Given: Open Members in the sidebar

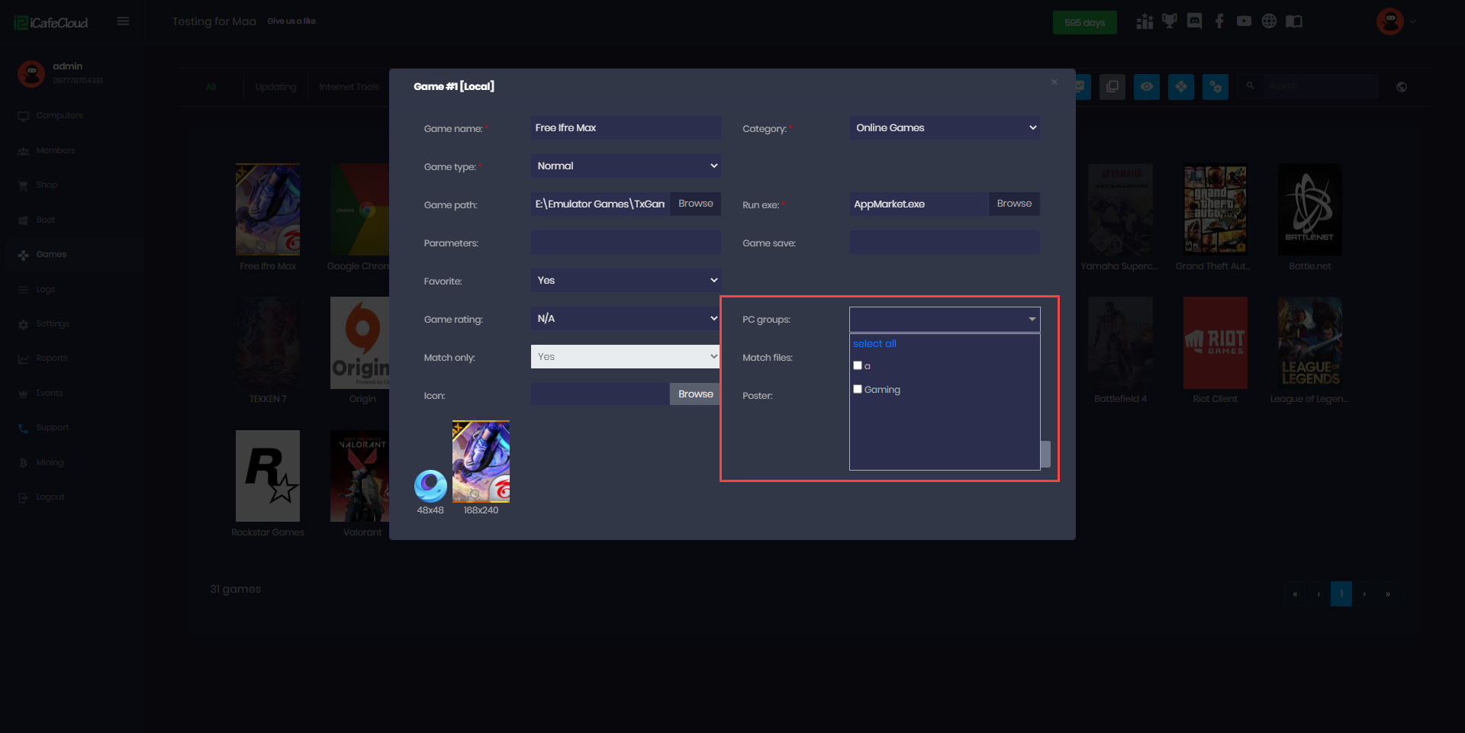Looking at the screenshot, I should point(56,151).
